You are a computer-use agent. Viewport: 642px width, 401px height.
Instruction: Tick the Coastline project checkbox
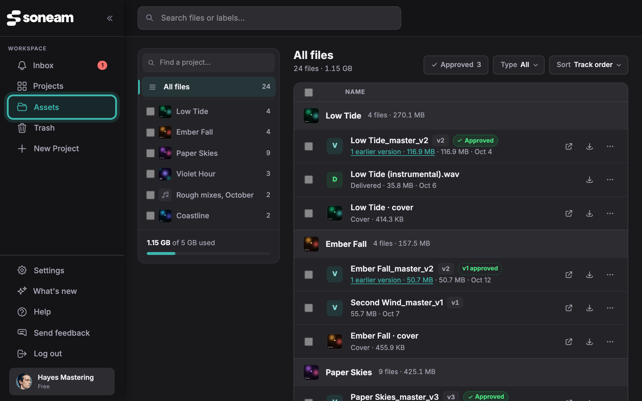[x=150, y=216]
